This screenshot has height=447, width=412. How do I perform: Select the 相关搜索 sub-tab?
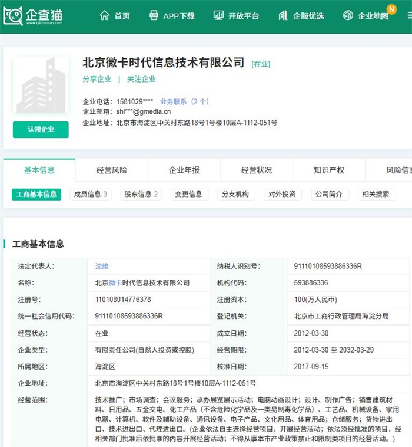point(376,195)
